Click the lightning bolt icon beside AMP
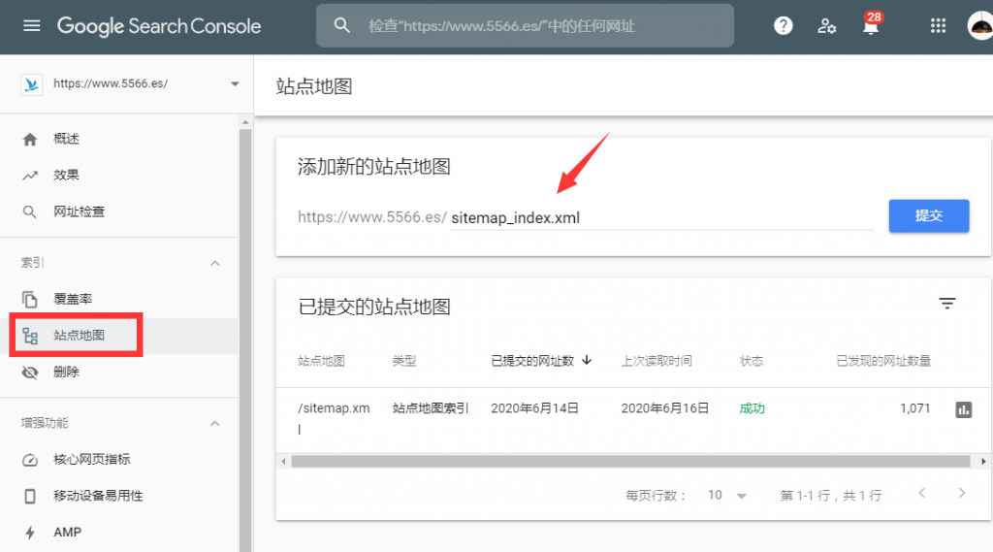993x552 pixels. (30, 533)
